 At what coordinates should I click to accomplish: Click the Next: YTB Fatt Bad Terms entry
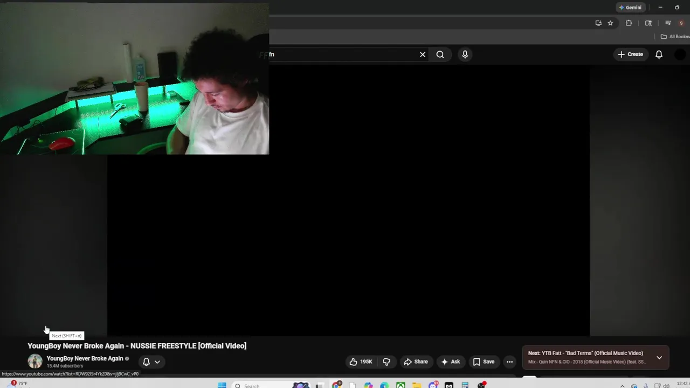click(585, 354)
